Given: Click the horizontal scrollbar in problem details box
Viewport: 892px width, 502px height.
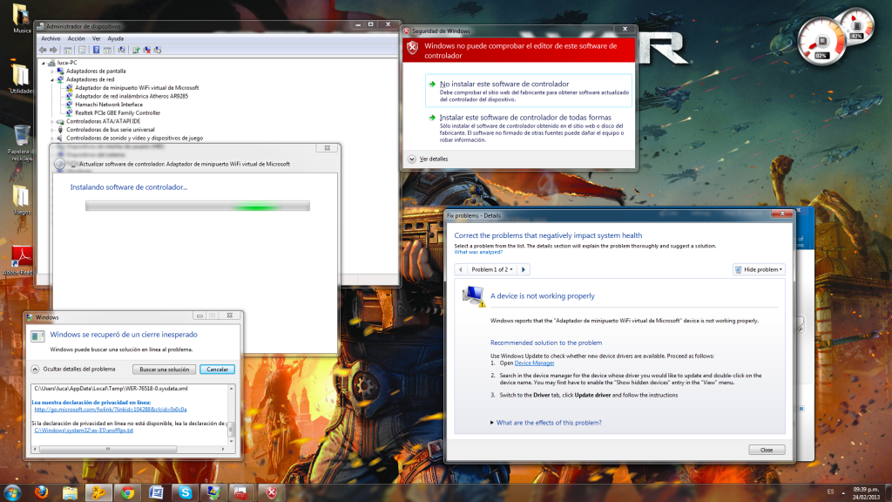Looking at the screenshot, I should click(x=128, y=449).
